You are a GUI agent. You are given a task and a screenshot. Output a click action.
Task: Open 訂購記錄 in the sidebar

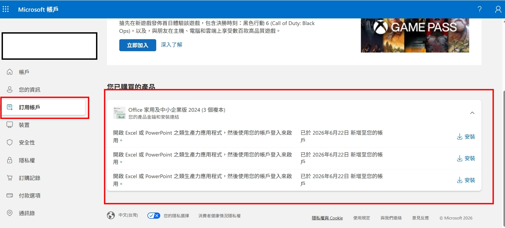pos(30,178)
